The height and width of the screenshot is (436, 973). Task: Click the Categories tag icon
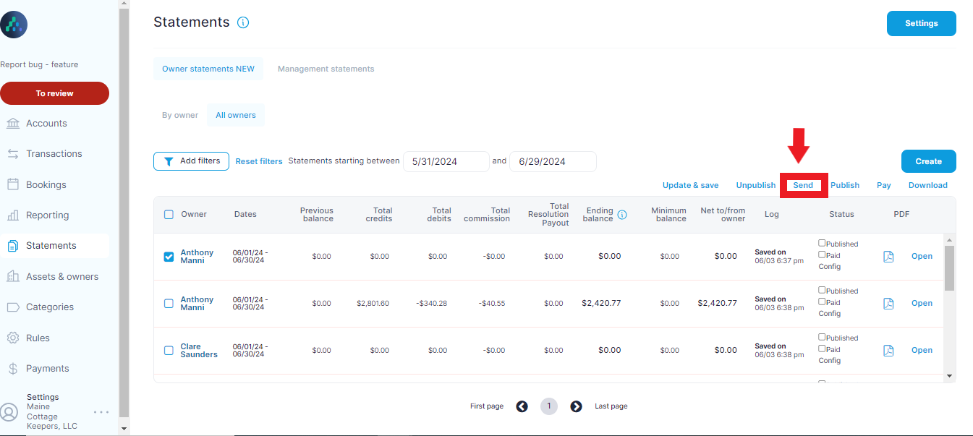click(x=13, y=307)
